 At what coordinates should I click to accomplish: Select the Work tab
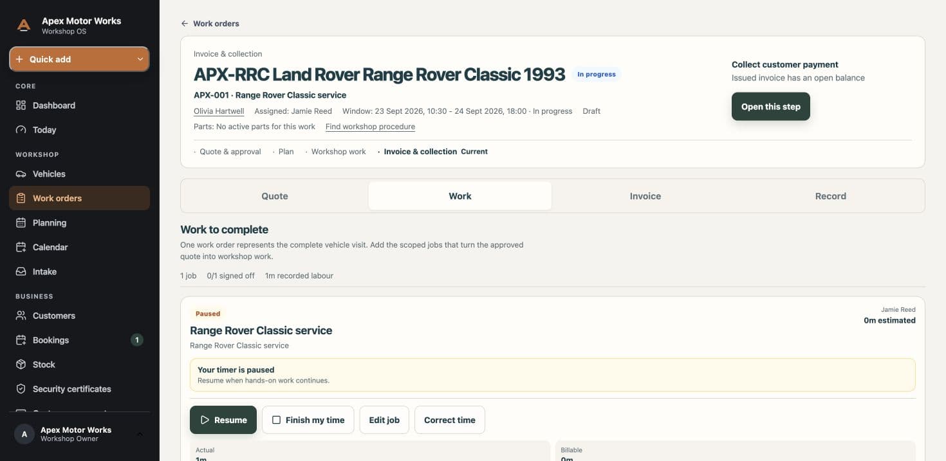[460, 196]
